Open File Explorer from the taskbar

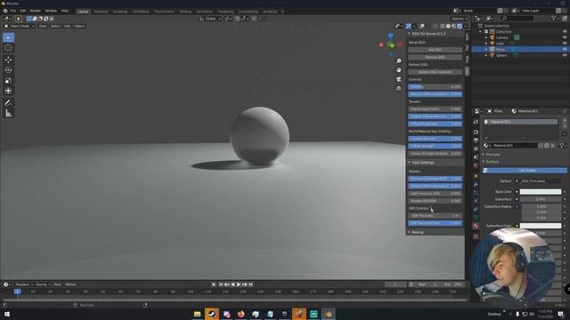pyautogui.click(x=197, y=314)
